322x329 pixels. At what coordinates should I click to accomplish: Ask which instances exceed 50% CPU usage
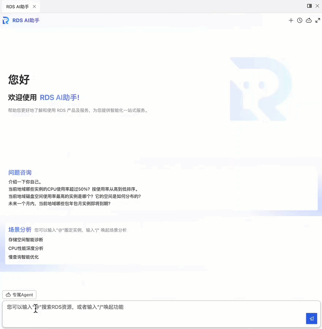pyautogui.click(x=73, y=189)
